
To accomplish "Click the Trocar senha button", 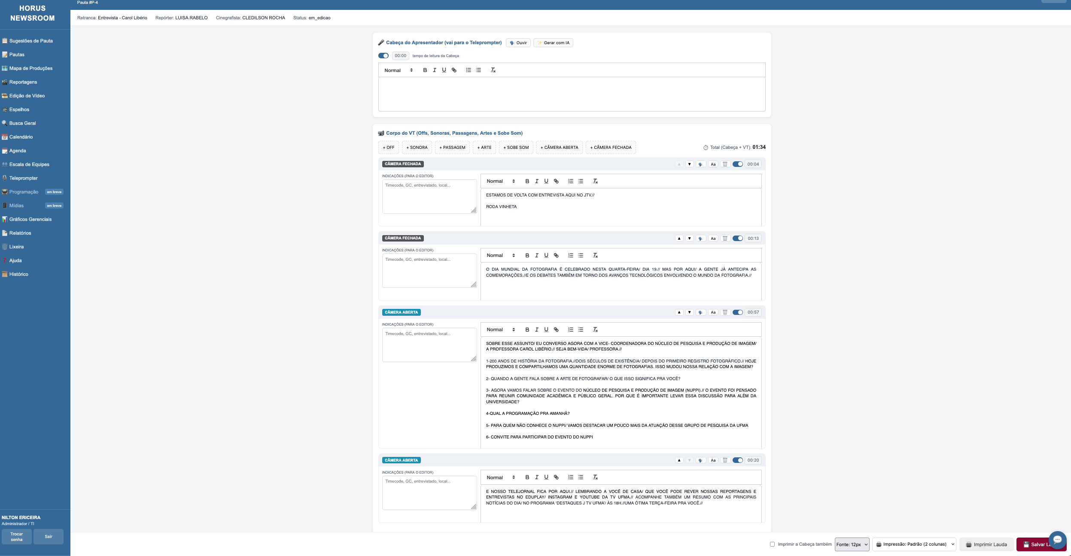I will 17,537.
